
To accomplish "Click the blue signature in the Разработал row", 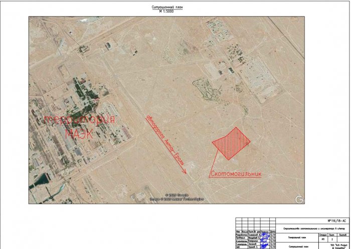I will click(x=265, y=234).
